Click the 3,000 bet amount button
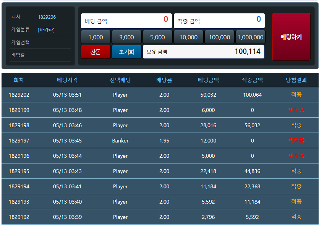Viewport: 319px width, 225px height. point(126,37)
